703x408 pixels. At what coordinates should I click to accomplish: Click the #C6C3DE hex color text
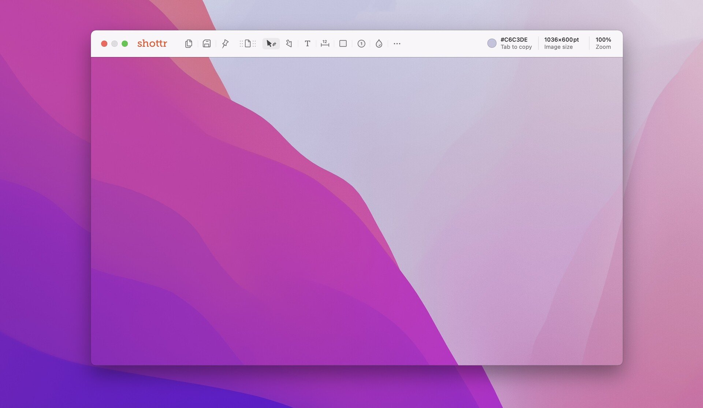coord(514,40)
